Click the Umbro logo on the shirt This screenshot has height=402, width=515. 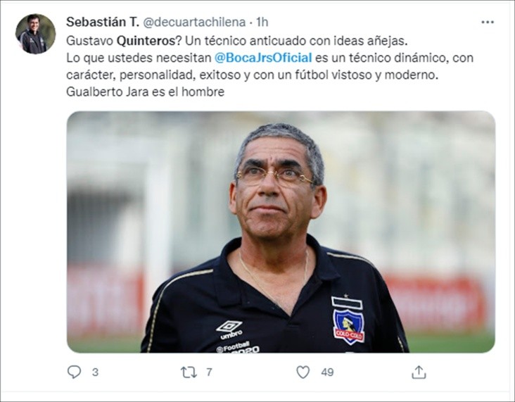click(229, 329)
